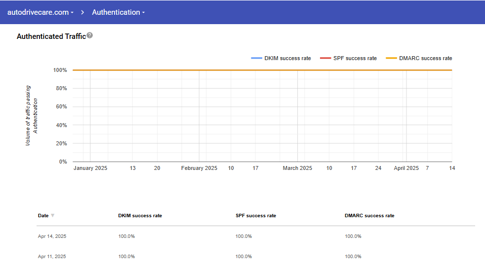485x265 pixels.
Task: Select the Apr 14, 2025 table row date
Action: pyautogui.click(x=52, y=236)
